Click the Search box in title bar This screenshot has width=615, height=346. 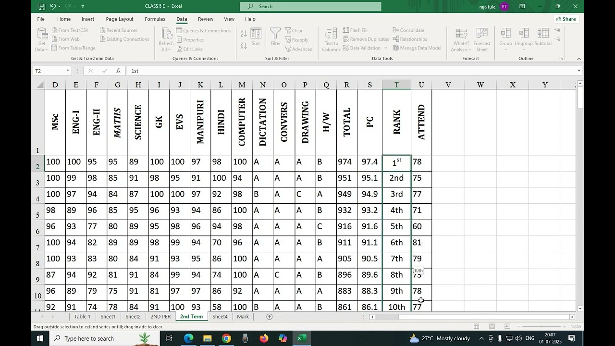(x=310, y=6)
